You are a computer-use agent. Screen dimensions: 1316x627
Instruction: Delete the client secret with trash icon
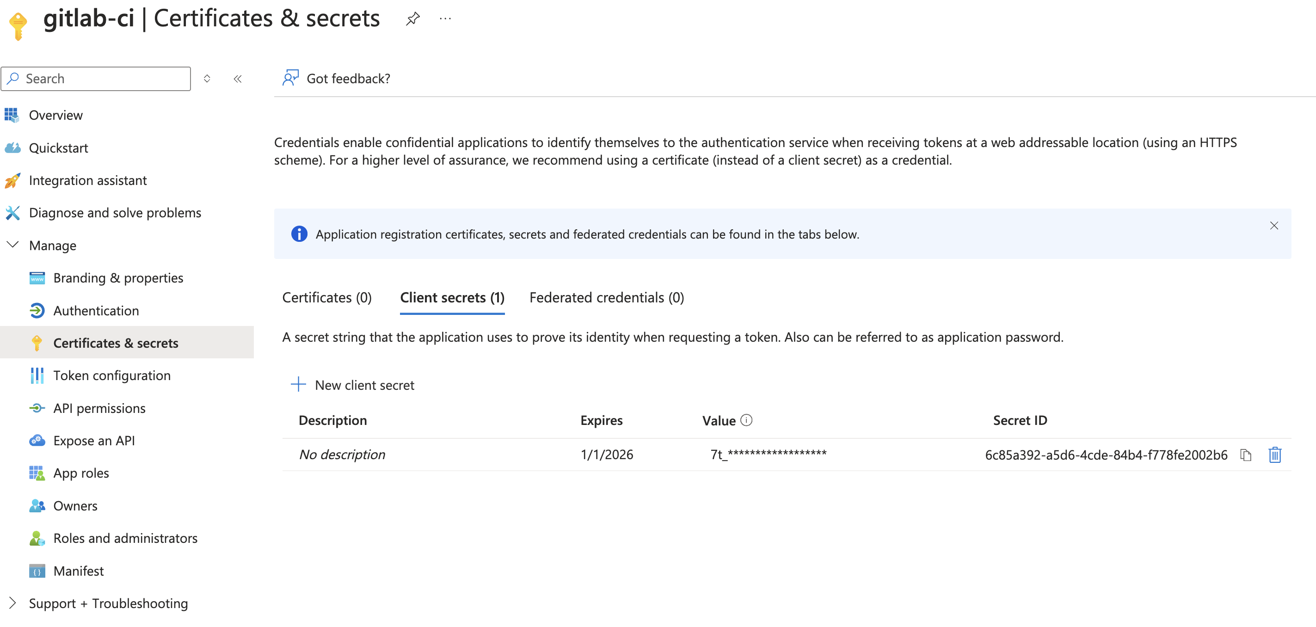(x=1275, y=455)
